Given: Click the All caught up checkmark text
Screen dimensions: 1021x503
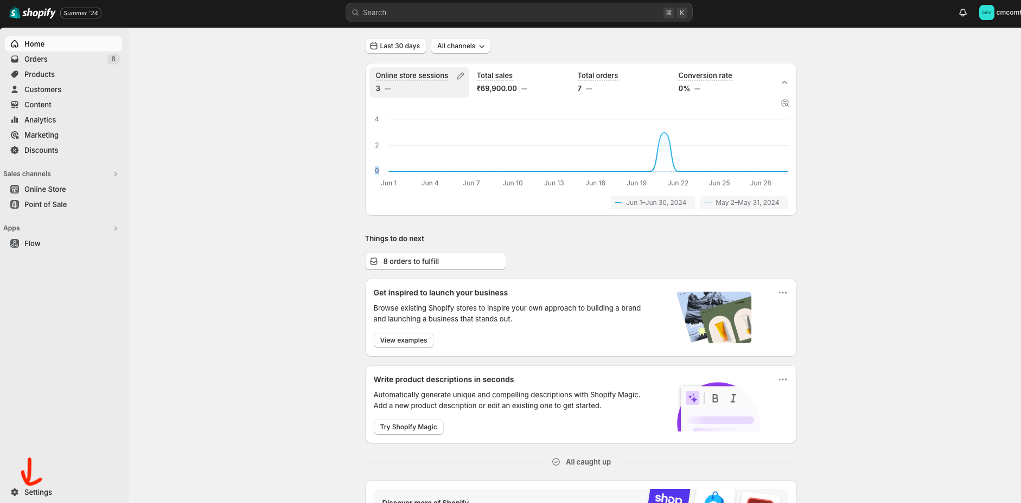Looking at the screenshot, I should coord(588,462).
